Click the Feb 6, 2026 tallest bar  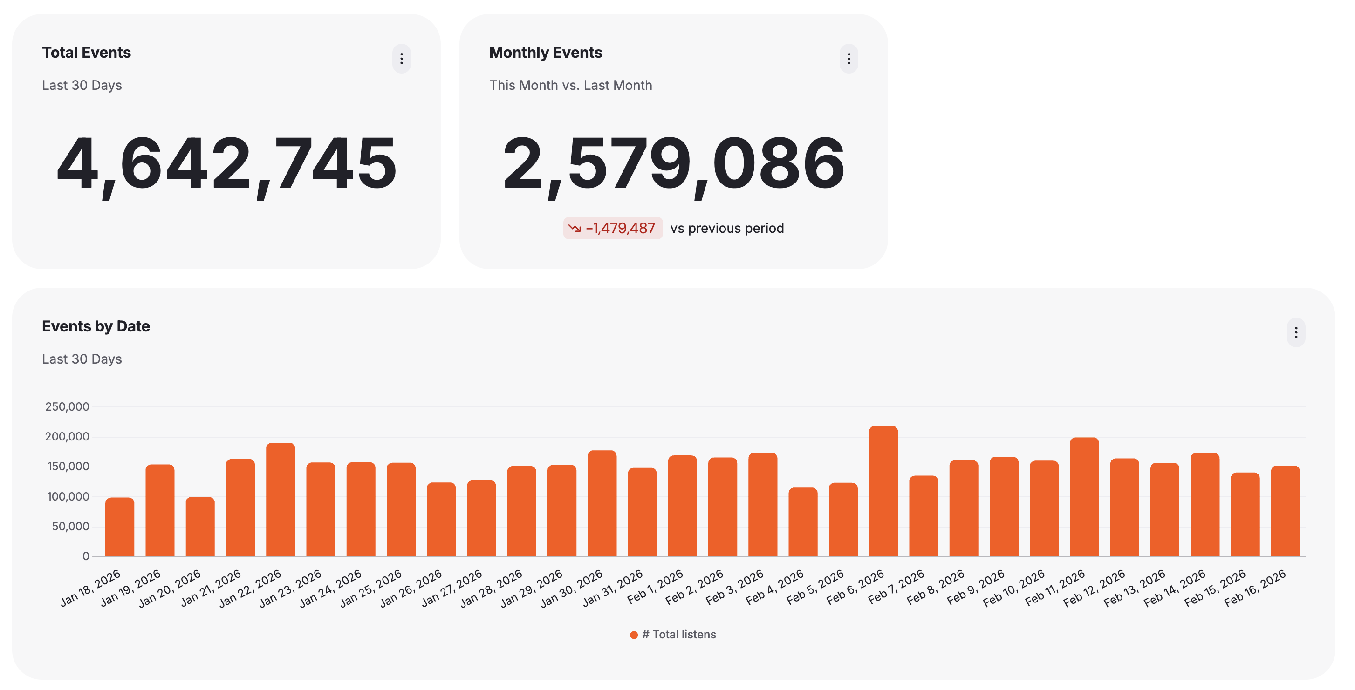click(883, 491)
